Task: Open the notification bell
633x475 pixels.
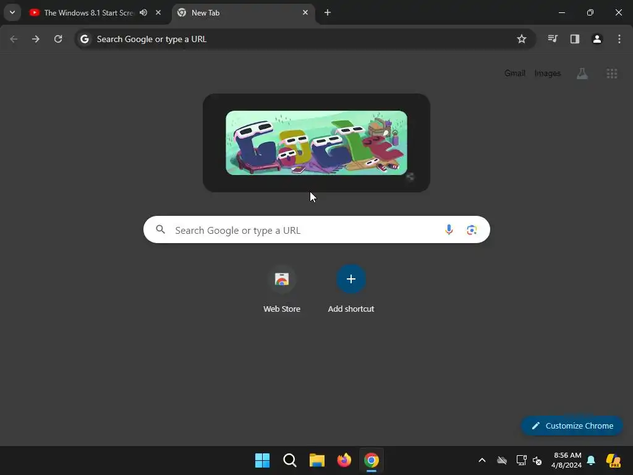Action: point(591,460)
